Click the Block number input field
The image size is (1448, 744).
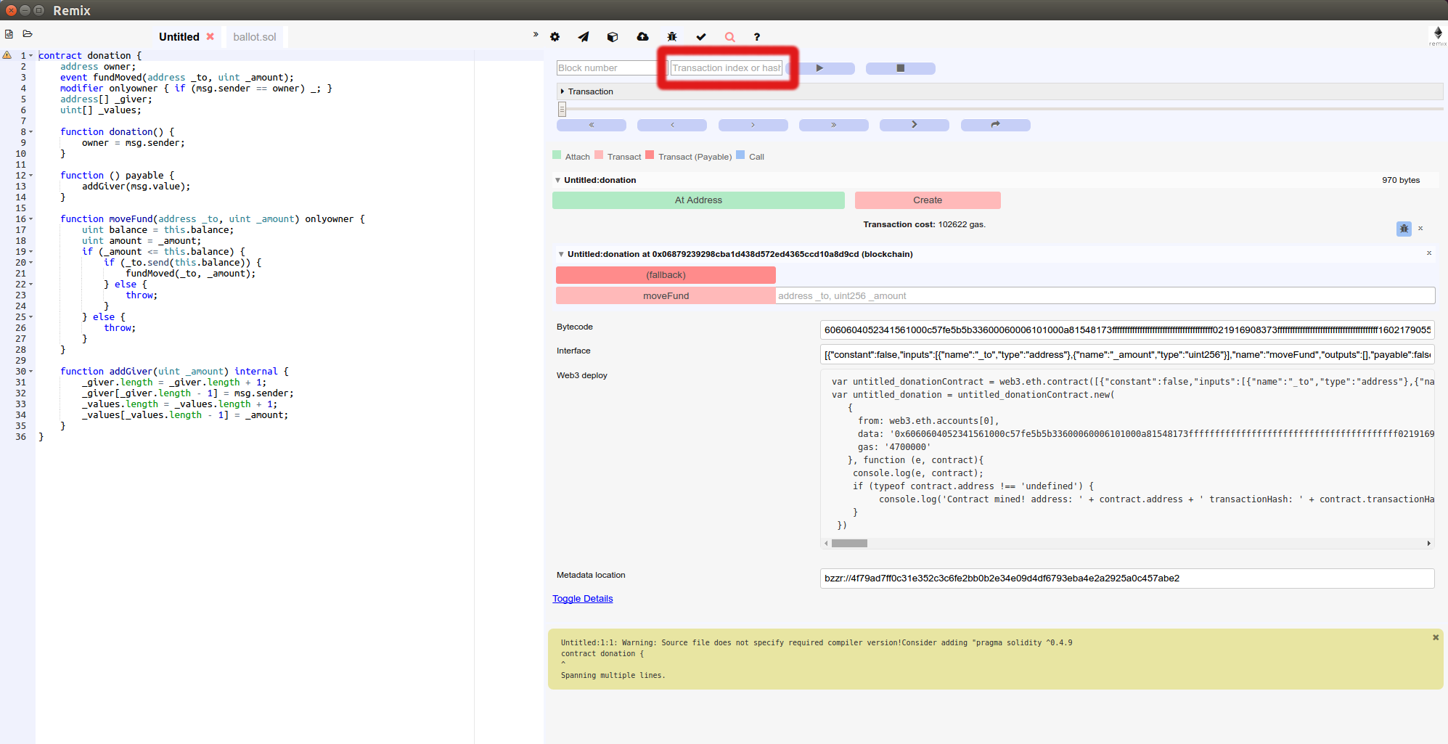606,68
